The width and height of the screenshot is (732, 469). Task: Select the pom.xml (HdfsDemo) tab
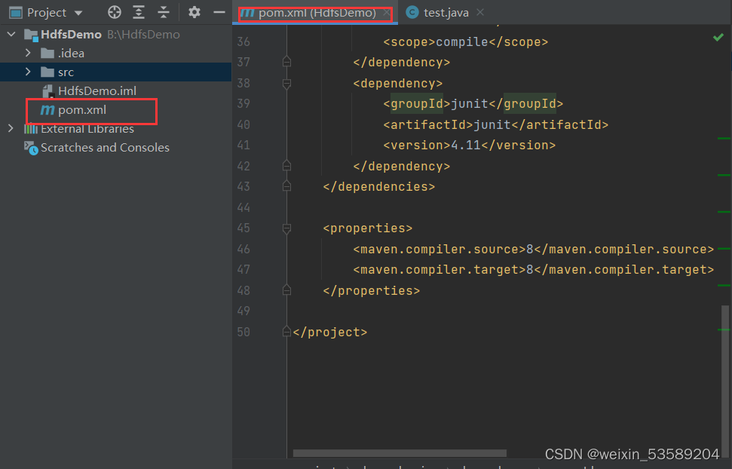pos(309,12)
